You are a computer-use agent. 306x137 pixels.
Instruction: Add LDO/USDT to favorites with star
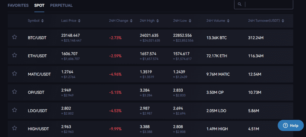tap(14, 110)
